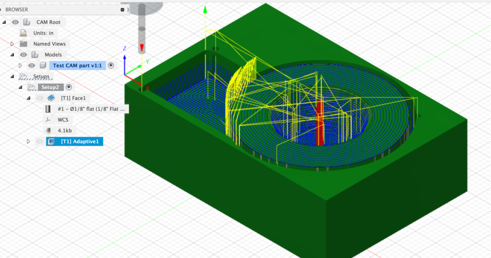Screen dimensions: 491x258
Task: Activate Test CAM part radio button
Action: coord(111,66)
